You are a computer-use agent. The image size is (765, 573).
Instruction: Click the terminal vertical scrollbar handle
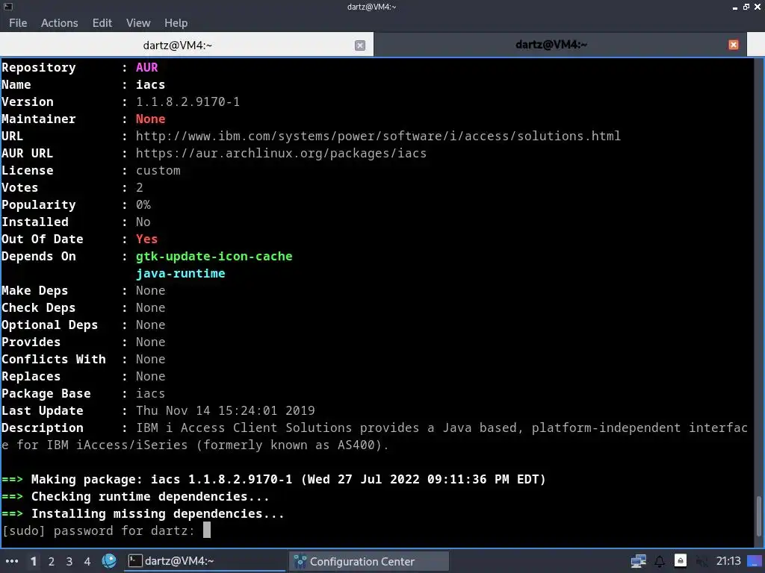(759, 517)
